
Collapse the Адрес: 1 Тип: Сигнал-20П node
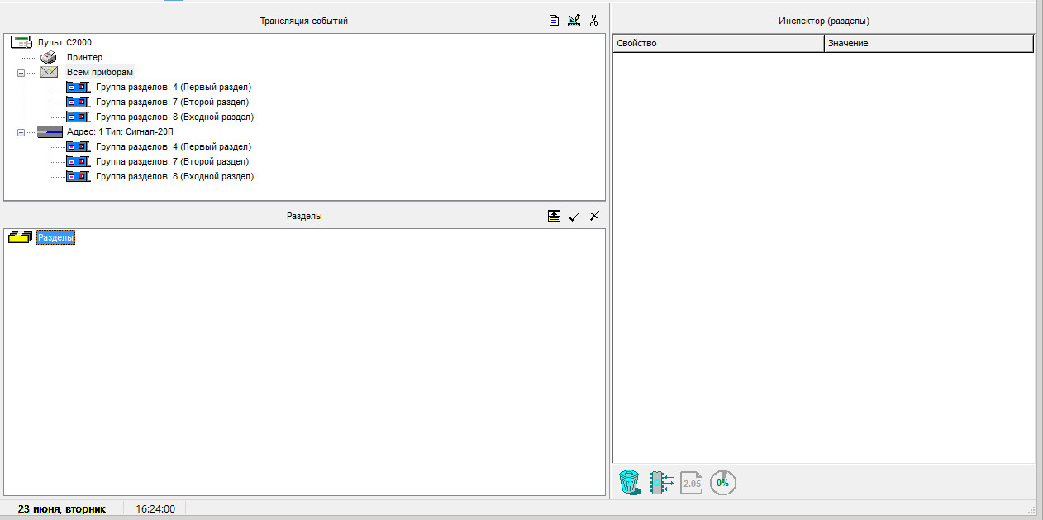(21, 132)
